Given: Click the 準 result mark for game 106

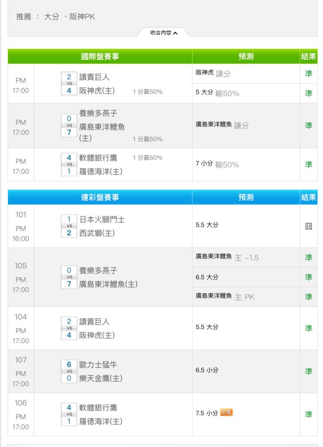Looking at the screenshot, I should (308, 414).
